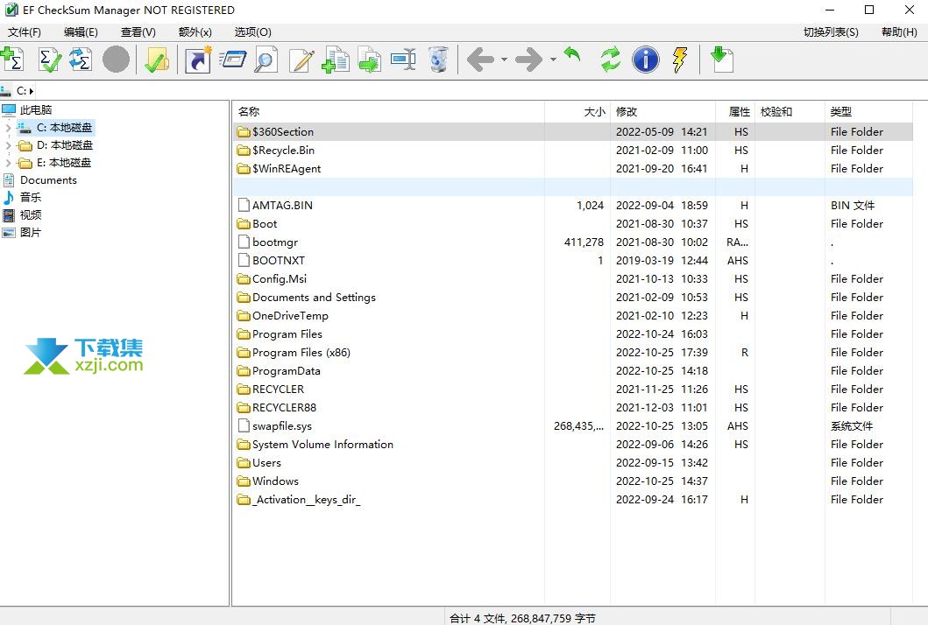Sort by the 属性 column header
This screenshot has width=928, height=625.
tap(735, 112)
